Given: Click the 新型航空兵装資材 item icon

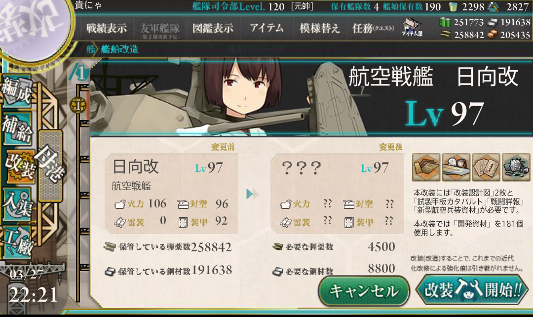Looking at the screenshot, I should pyautogui.click(x=516, y=167).
